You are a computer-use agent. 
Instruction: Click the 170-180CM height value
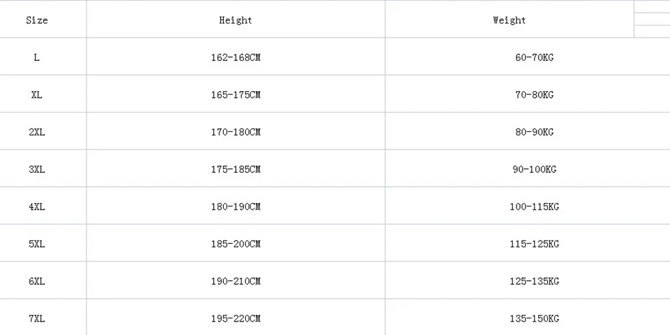pos(235,132)
